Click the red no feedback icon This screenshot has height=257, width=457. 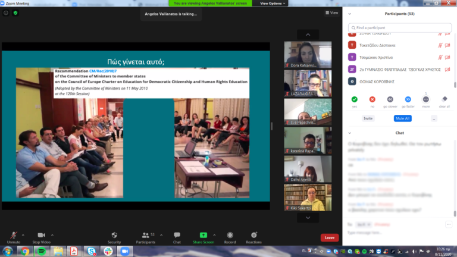pyautogui.click(x=372, y=99)
